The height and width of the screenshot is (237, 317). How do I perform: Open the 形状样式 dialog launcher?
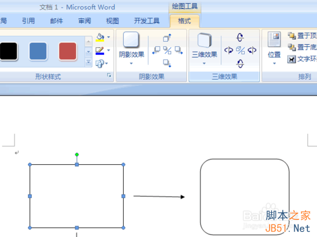[109, 75]
